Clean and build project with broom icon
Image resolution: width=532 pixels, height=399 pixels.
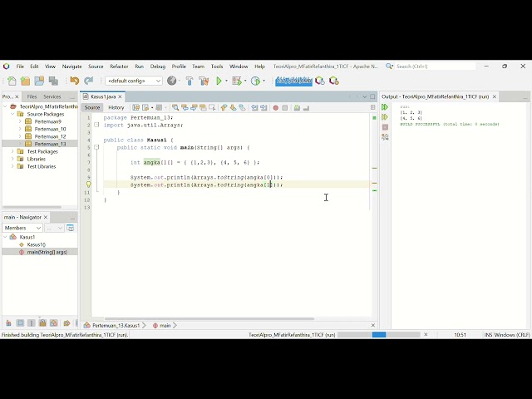pos(204,81)
